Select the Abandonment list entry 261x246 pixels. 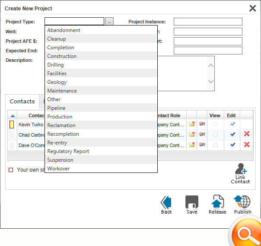(x=64, y=30)
